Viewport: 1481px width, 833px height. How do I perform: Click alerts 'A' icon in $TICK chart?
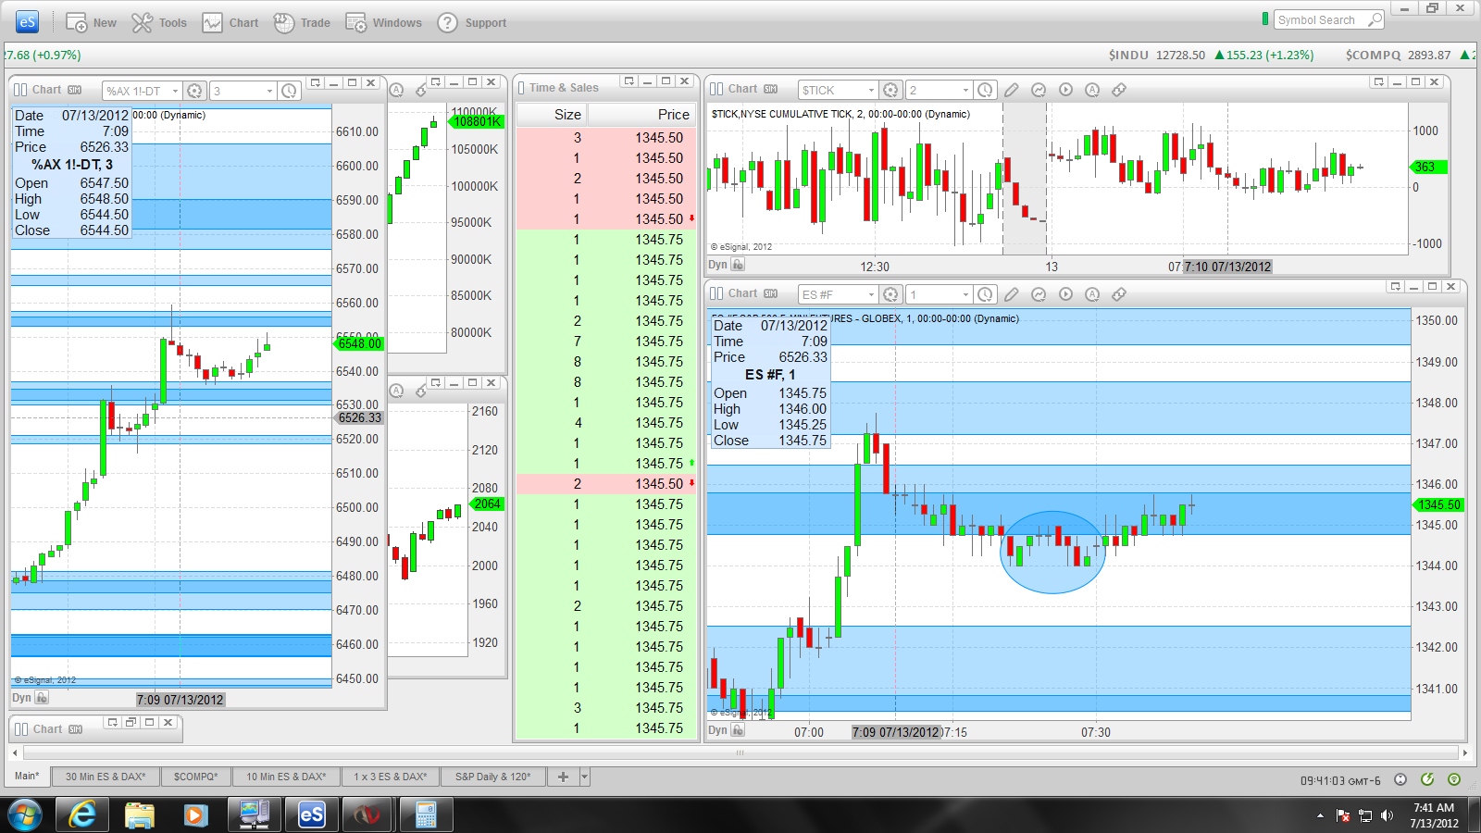[1092, 90]
